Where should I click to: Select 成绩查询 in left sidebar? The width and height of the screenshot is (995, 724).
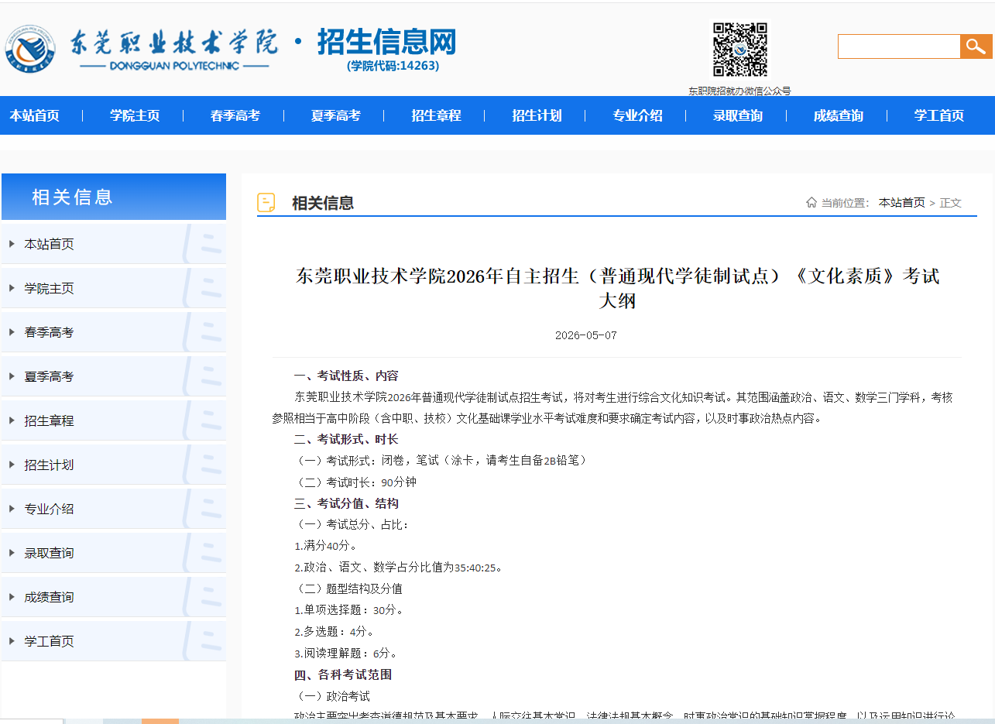(114, 597)
